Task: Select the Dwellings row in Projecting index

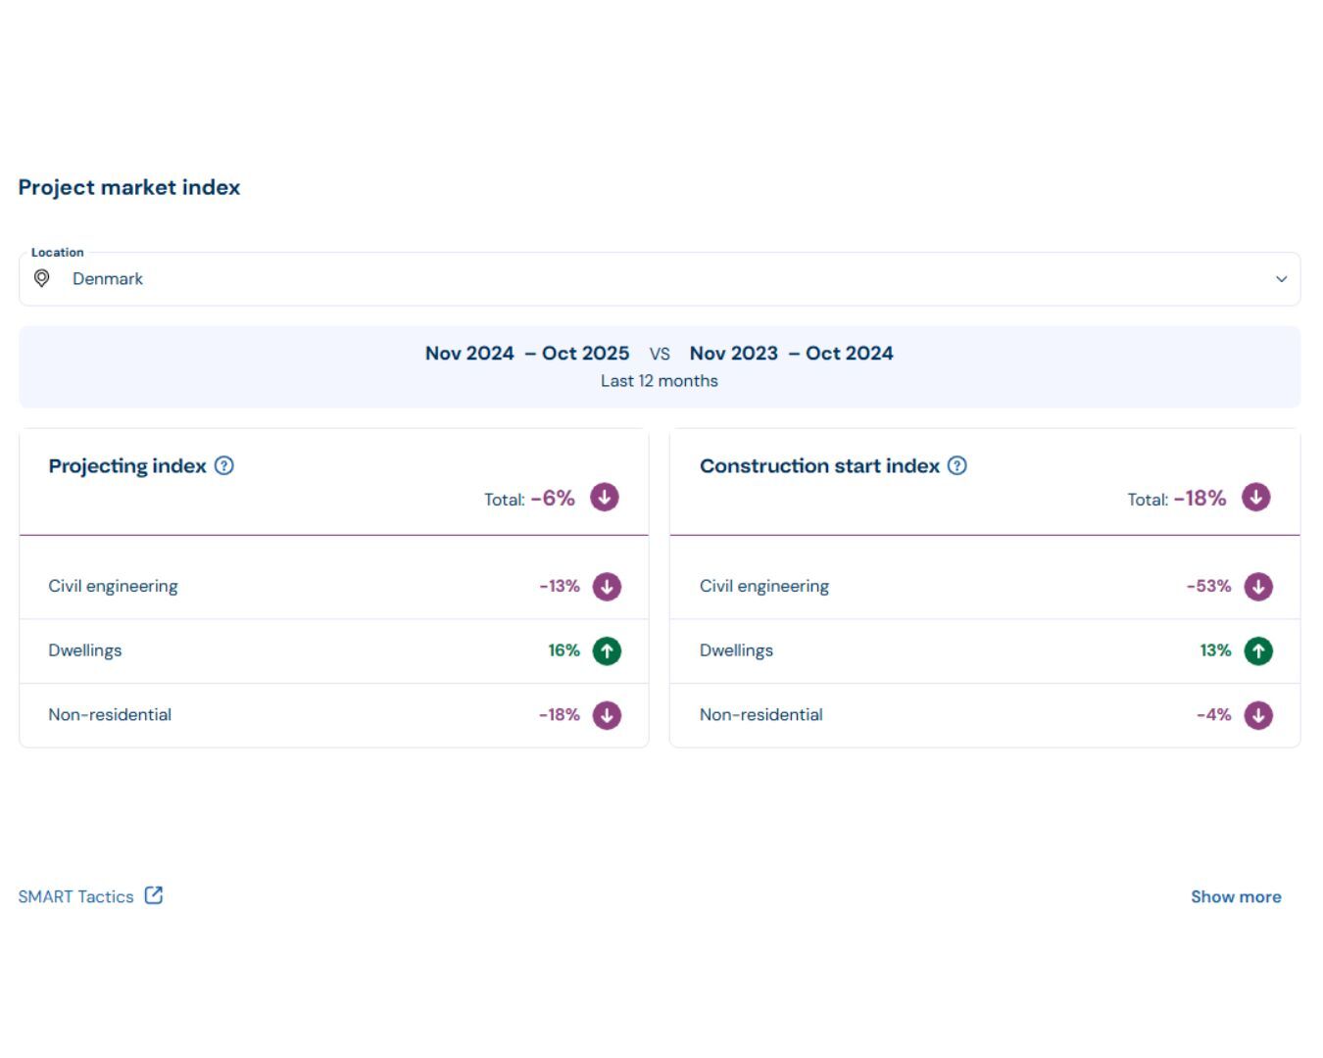Action: tap(333, 650)
